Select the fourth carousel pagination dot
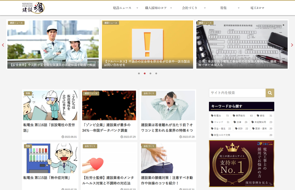 (156, 74)
